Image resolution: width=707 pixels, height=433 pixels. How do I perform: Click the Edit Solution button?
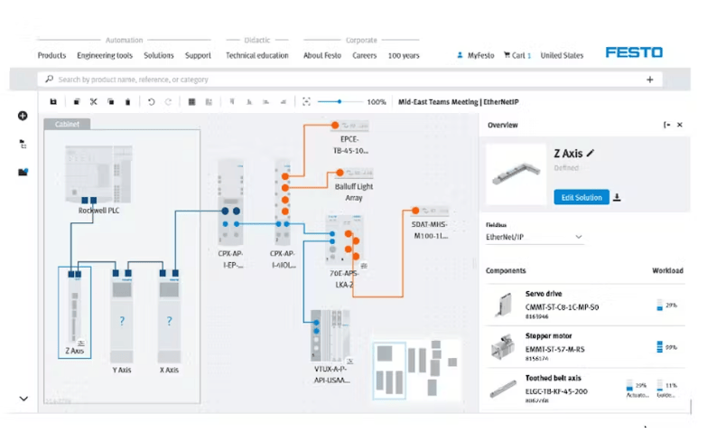click(x=581, y=197)
